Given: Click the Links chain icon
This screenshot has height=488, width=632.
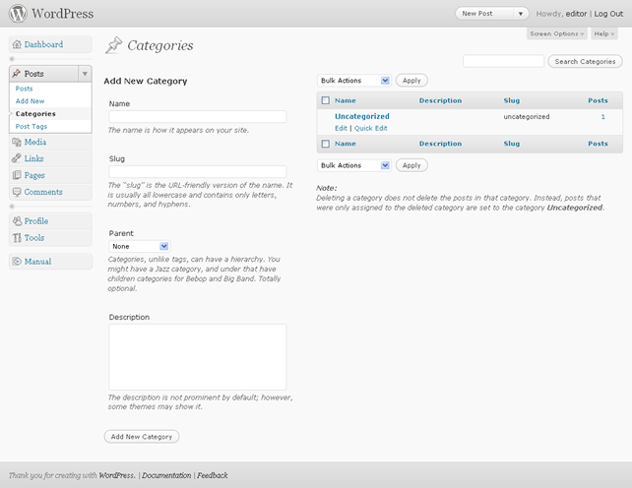Looking at the screenshot, I should 17,158.
